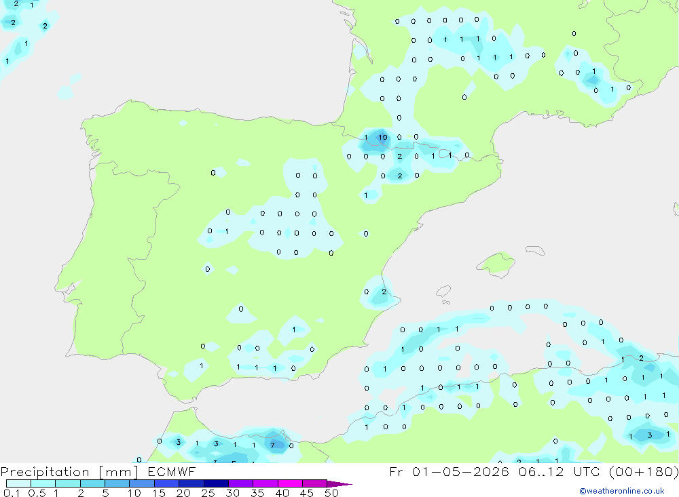Click the legend label "30"

pyautogui.click(x=232, y=493)
